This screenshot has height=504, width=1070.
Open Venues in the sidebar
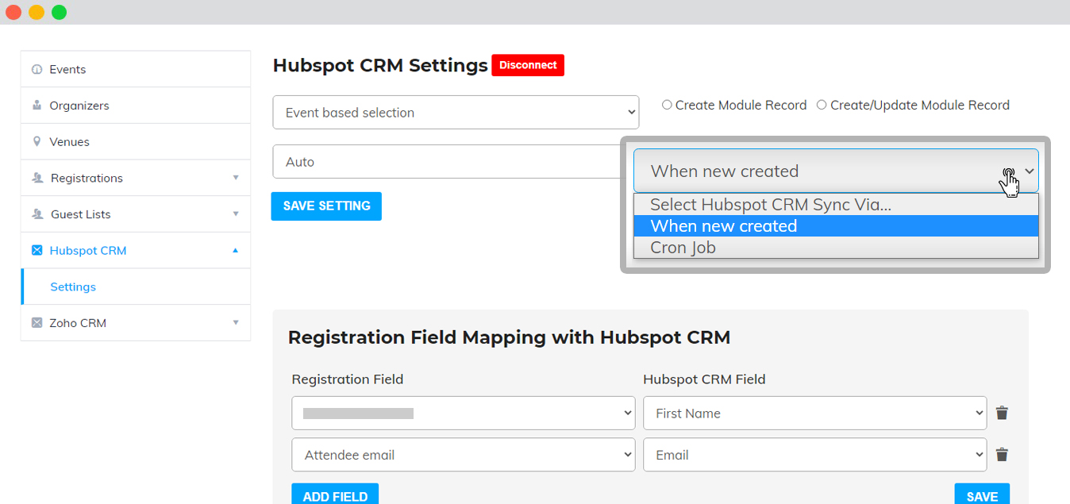click(x=136, y=142)
